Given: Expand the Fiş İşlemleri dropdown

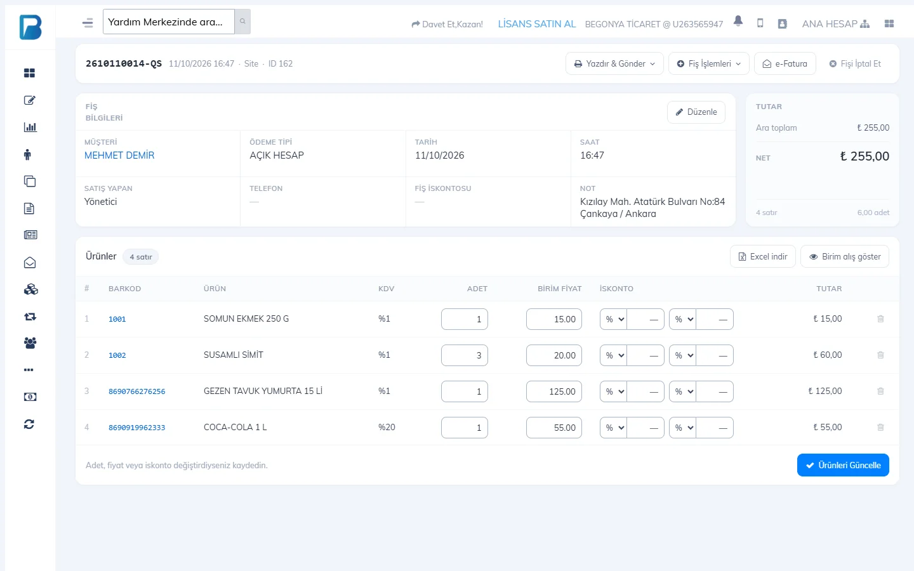Looking at the screenshot, I should pyautogui.click(x=709, y=63).
